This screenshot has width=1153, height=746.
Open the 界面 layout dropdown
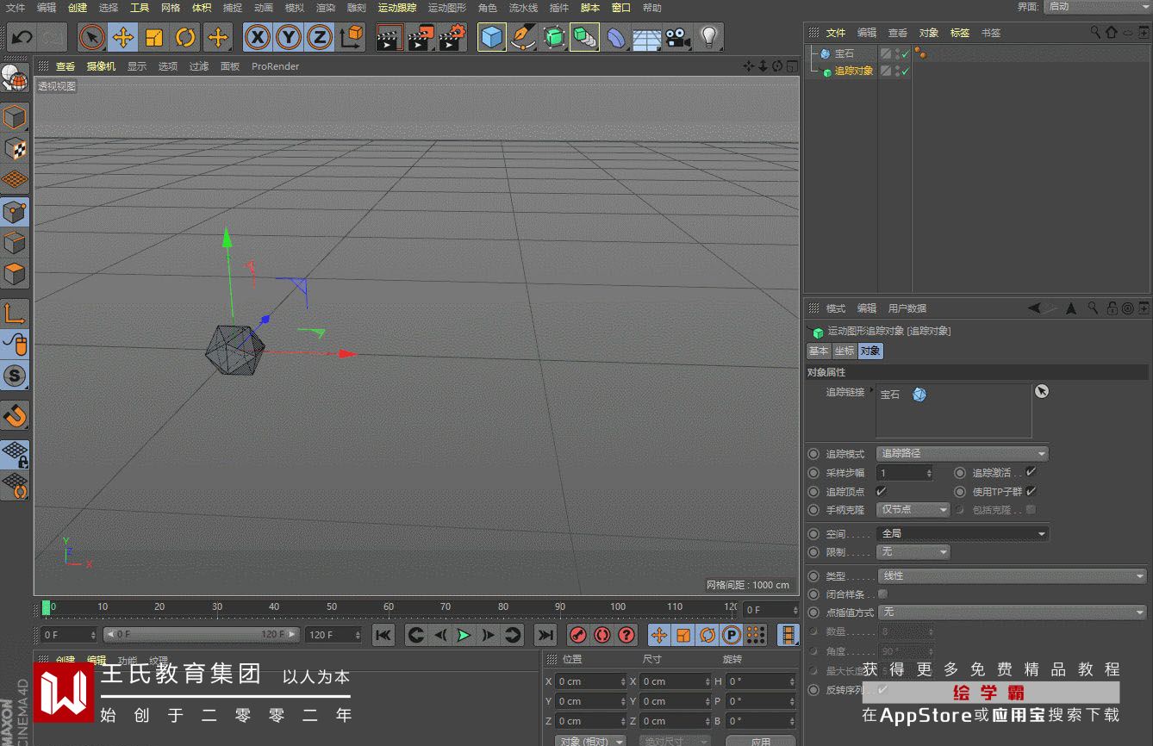1098,7
